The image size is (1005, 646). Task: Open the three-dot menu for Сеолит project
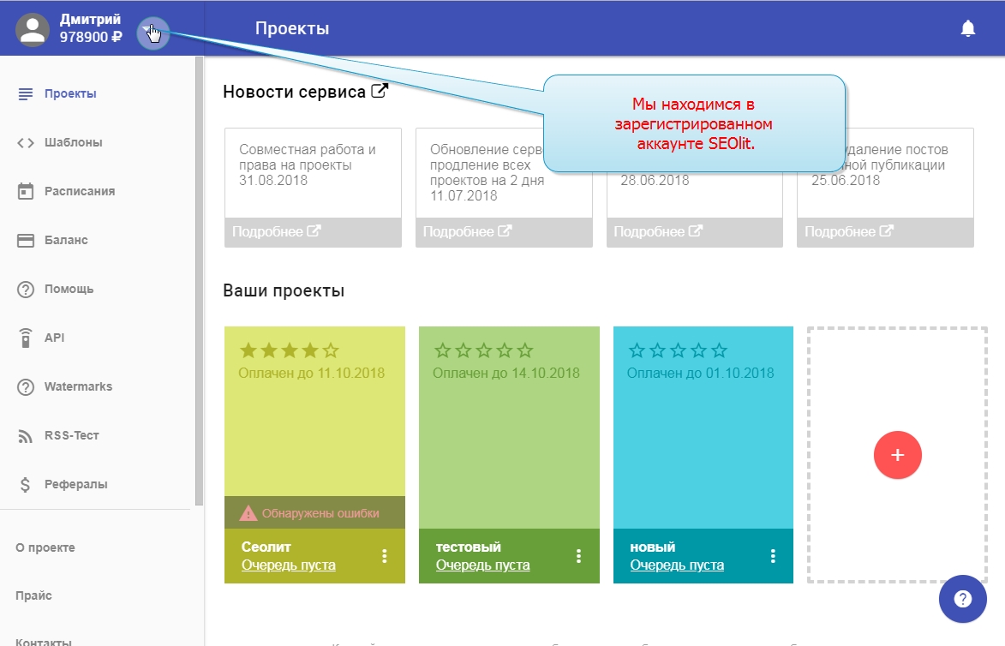(x=385, y=556)
